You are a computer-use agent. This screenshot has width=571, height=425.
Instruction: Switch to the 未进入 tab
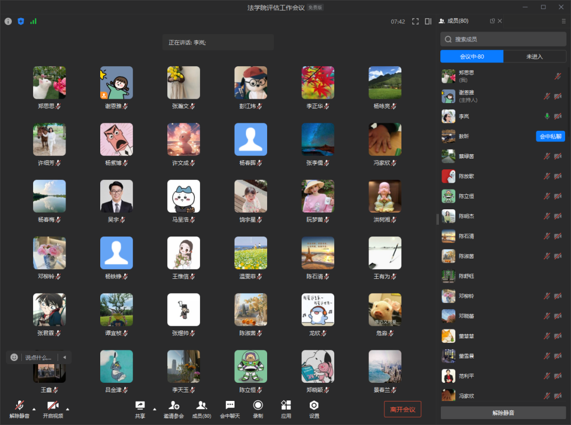tap(534, 57)
